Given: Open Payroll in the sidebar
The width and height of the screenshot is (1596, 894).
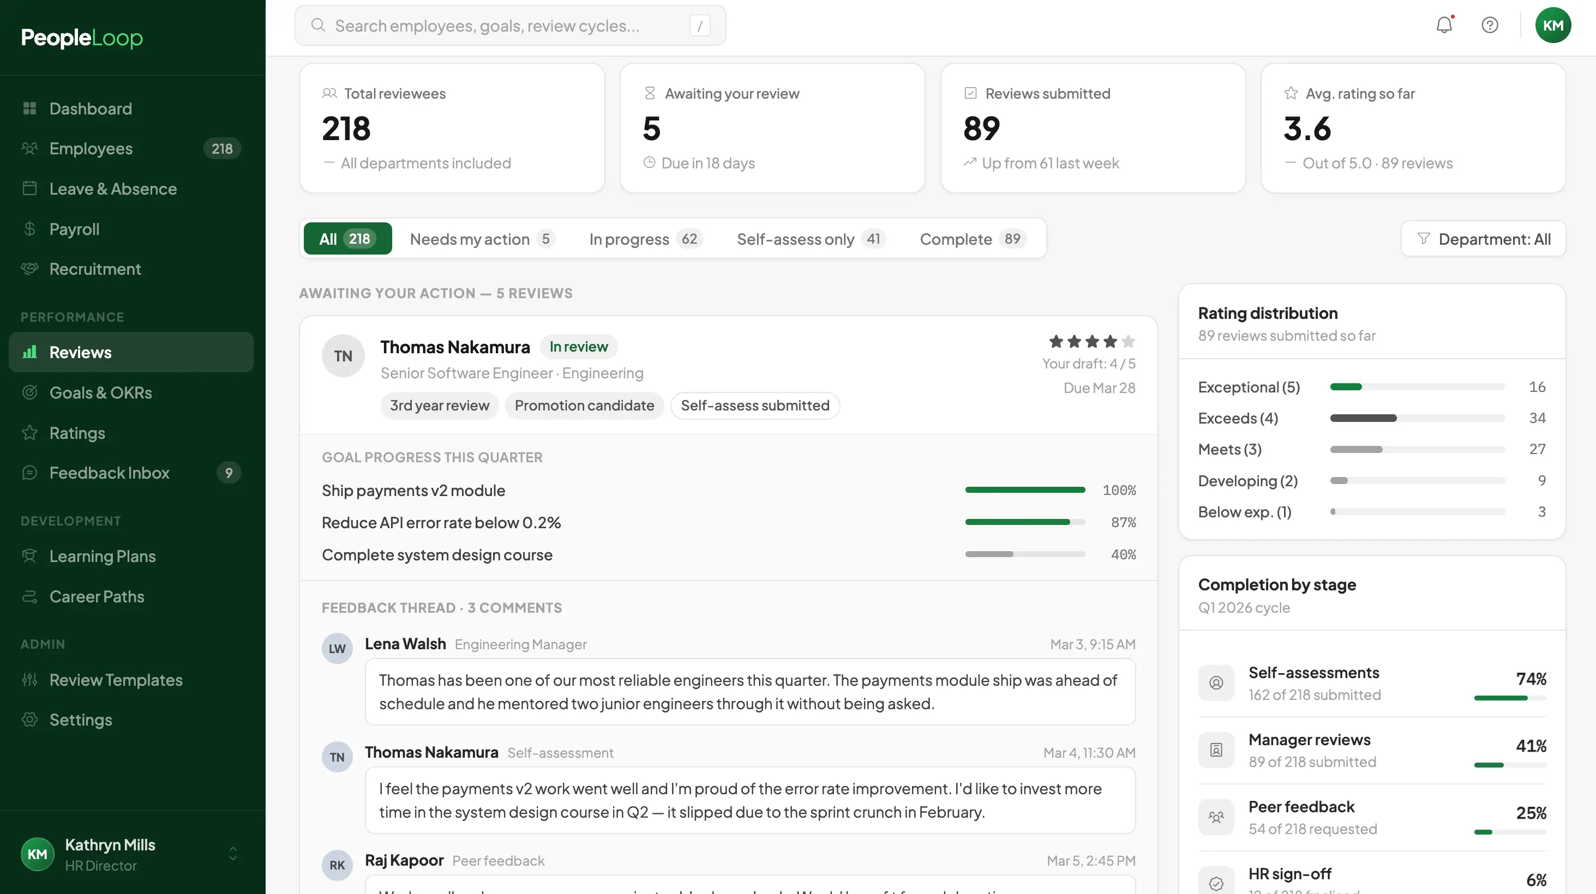Looking at the screenshot, I should (131, 229).
